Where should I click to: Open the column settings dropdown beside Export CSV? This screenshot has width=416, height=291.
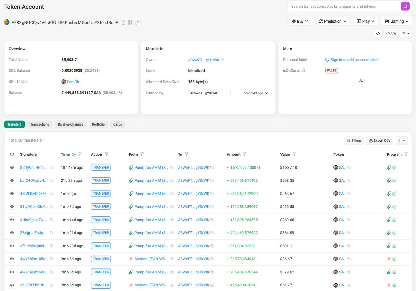(x=401, y=140)
